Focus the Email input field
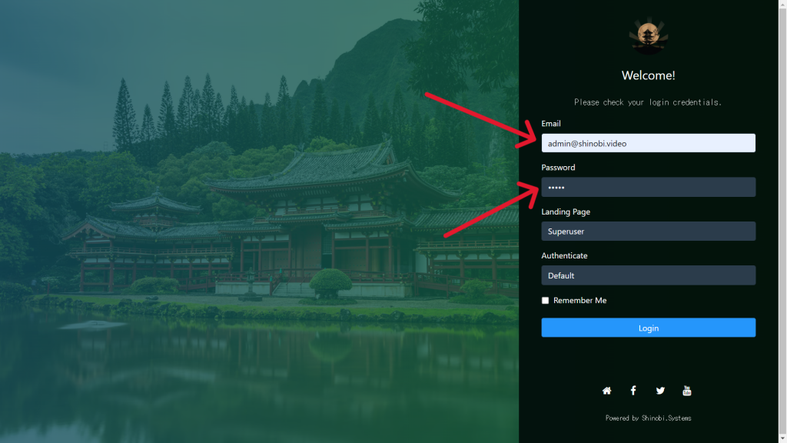 (x=648, y=143)
